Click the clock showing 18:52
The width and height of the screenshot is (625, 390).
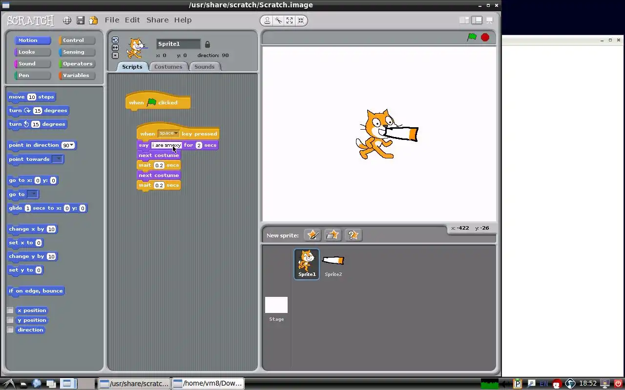point(588,384)
